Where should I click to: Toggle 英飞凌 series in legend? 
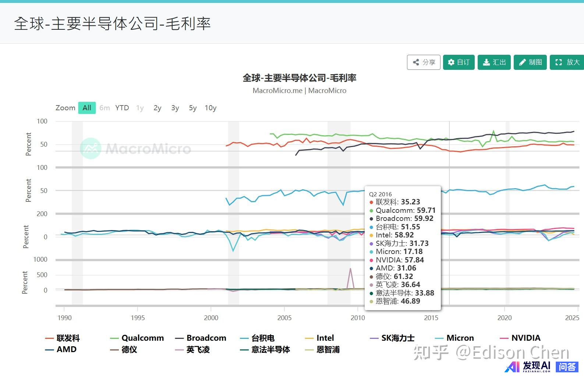pyautogui.click(x=192, y=350)
